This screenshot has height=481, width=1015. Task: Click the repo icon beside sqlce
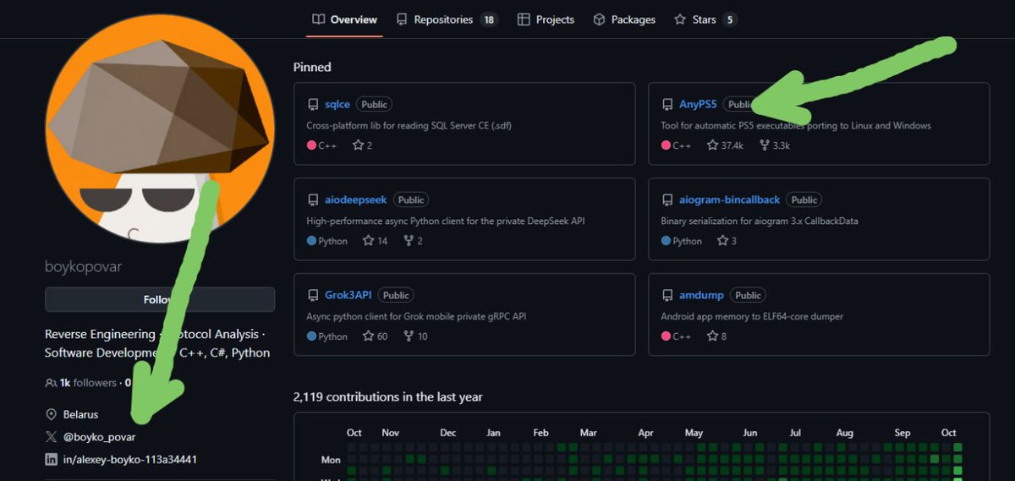tap(313, 105)
